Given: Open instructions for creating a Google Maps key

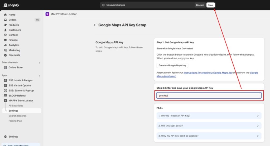Looking at the screenshot, I should tap(208, 73).
